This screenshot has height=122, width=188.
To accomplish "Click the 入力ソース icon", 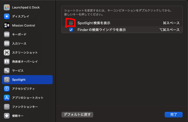I will click(7, 43).
